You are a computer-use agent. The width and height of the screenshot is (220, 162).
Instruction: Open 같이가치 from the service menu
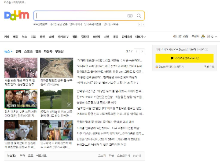(x=127, y=37)
